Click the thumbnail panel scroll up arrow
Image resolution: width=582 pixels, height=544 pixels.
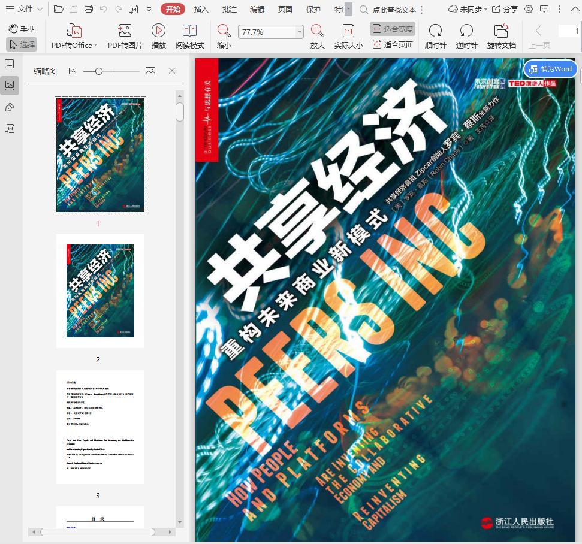click(x=180, y=96)
